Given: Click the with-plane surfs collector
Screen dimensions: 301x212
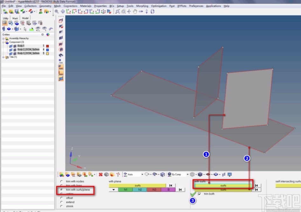Looking at the screenshot, I should point(137,186).
